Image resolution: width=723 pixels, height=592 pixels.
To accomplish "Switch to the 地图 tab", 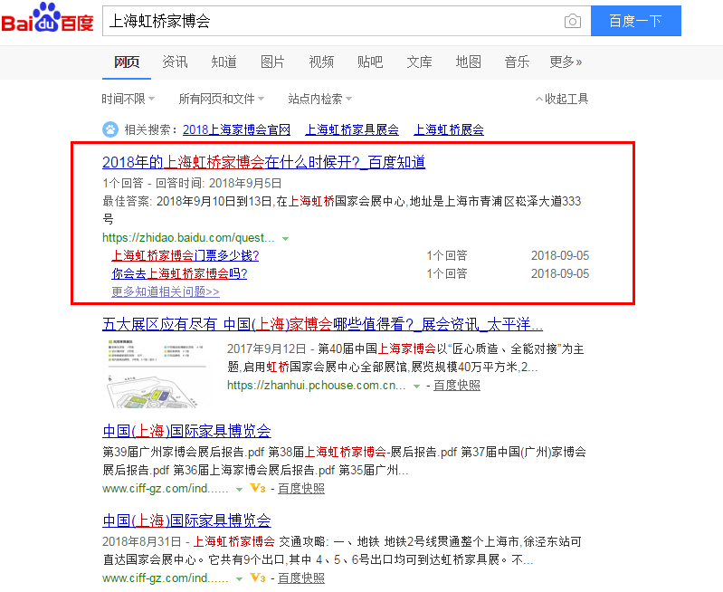I will coord(468,62).
